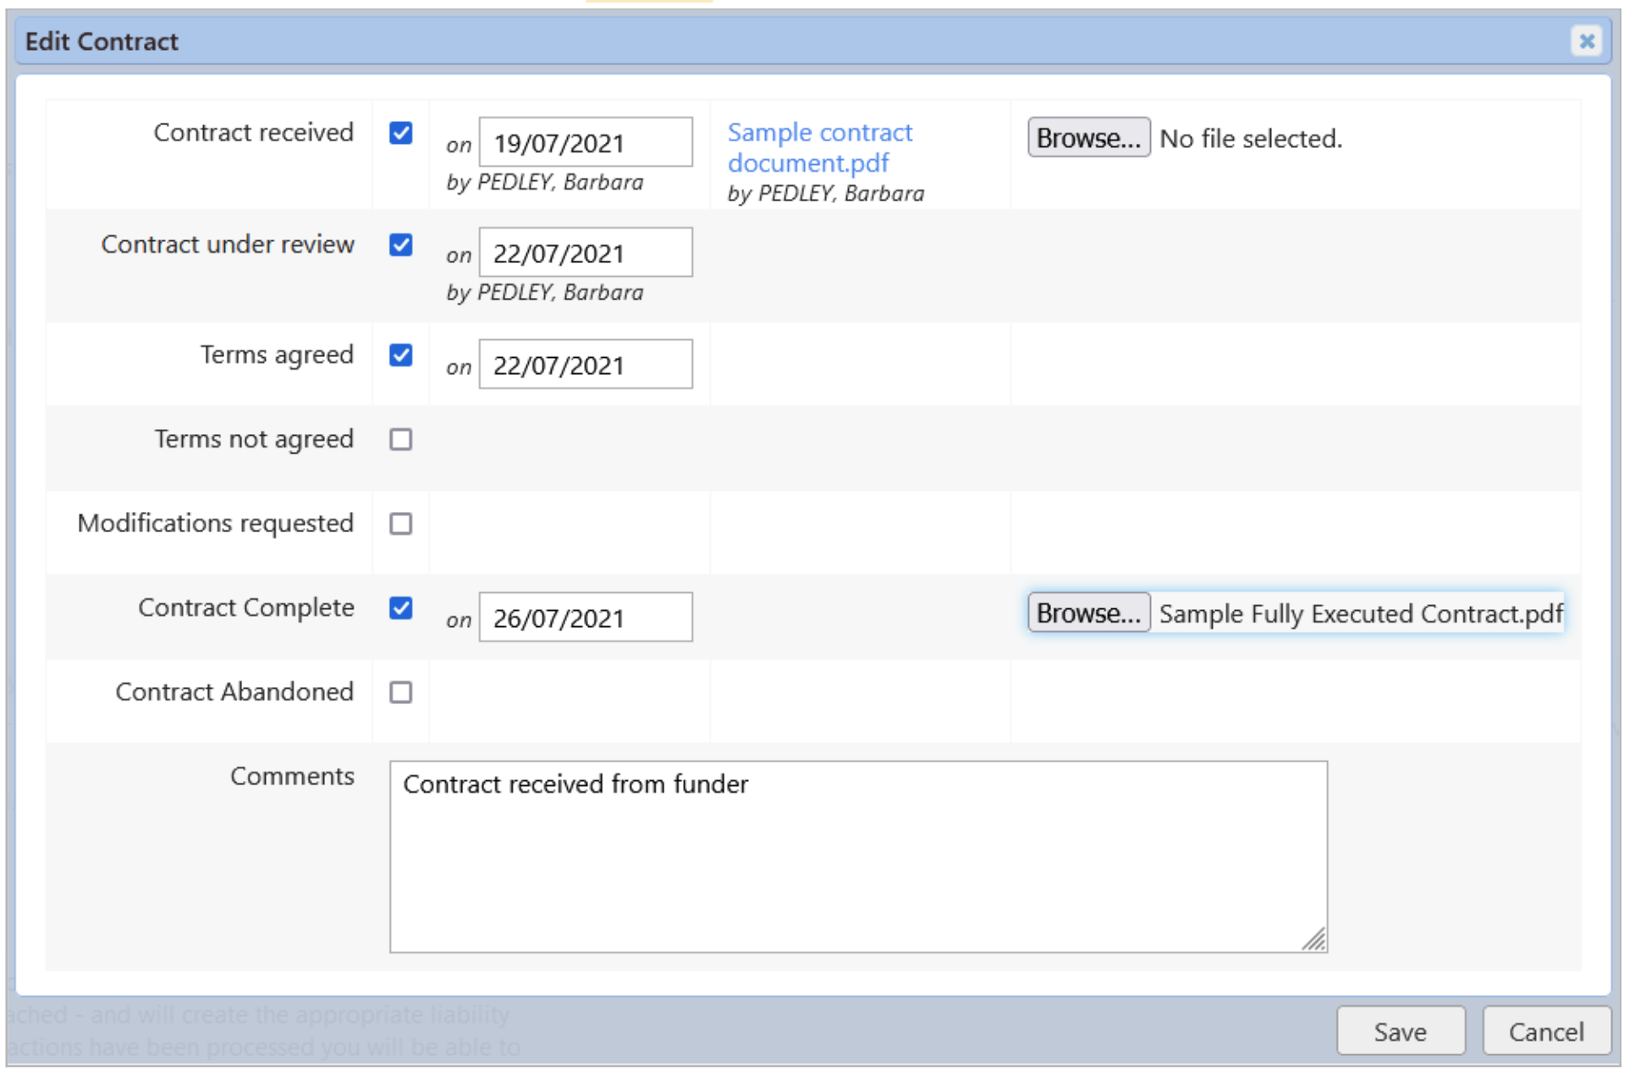Check the Terms not agreed checkbox
The image size is (1635, 1078).
pos(401,439)
